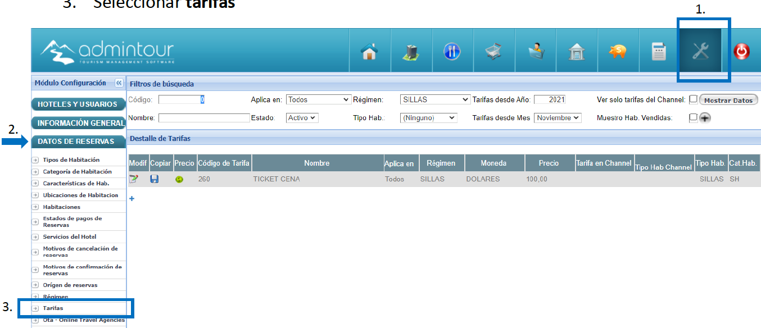Click the edit icon for TICKET CENA row
Screen dimensions: 761x328
pos(133,179)
